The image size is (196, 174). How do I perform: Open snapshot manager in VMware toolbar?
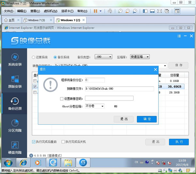[135, 11]
